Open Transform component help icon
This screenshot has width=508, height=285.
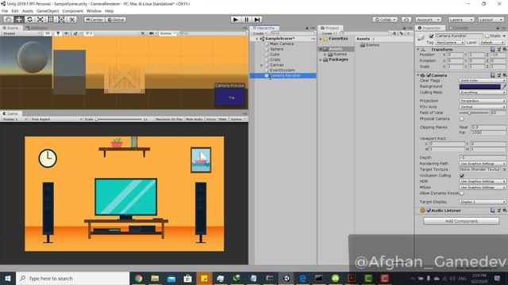pos(492,49)
